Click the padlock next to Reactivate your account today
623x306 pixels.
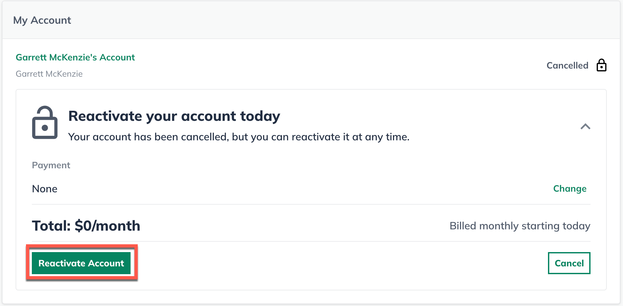tap(45, 123)
